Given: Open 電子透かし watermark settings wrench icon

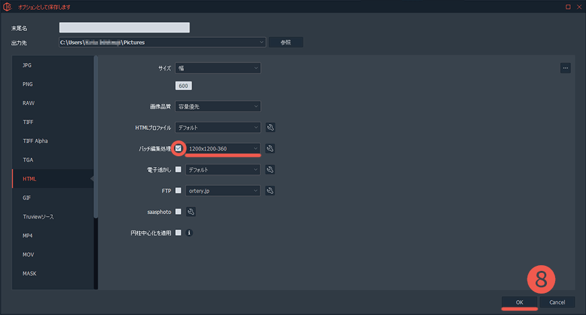Looking at the screenshot, I should 270,169.
